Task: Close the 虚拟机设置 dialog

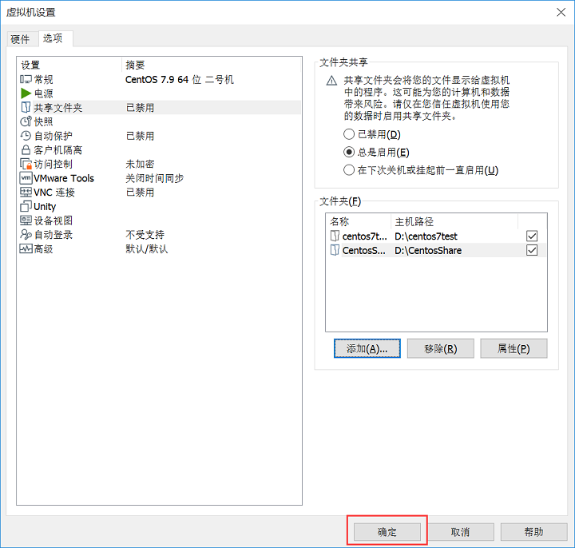Action: click(561, 13)
